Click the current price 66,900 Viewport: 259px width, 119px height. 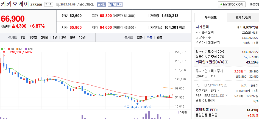tap(13, 19)
